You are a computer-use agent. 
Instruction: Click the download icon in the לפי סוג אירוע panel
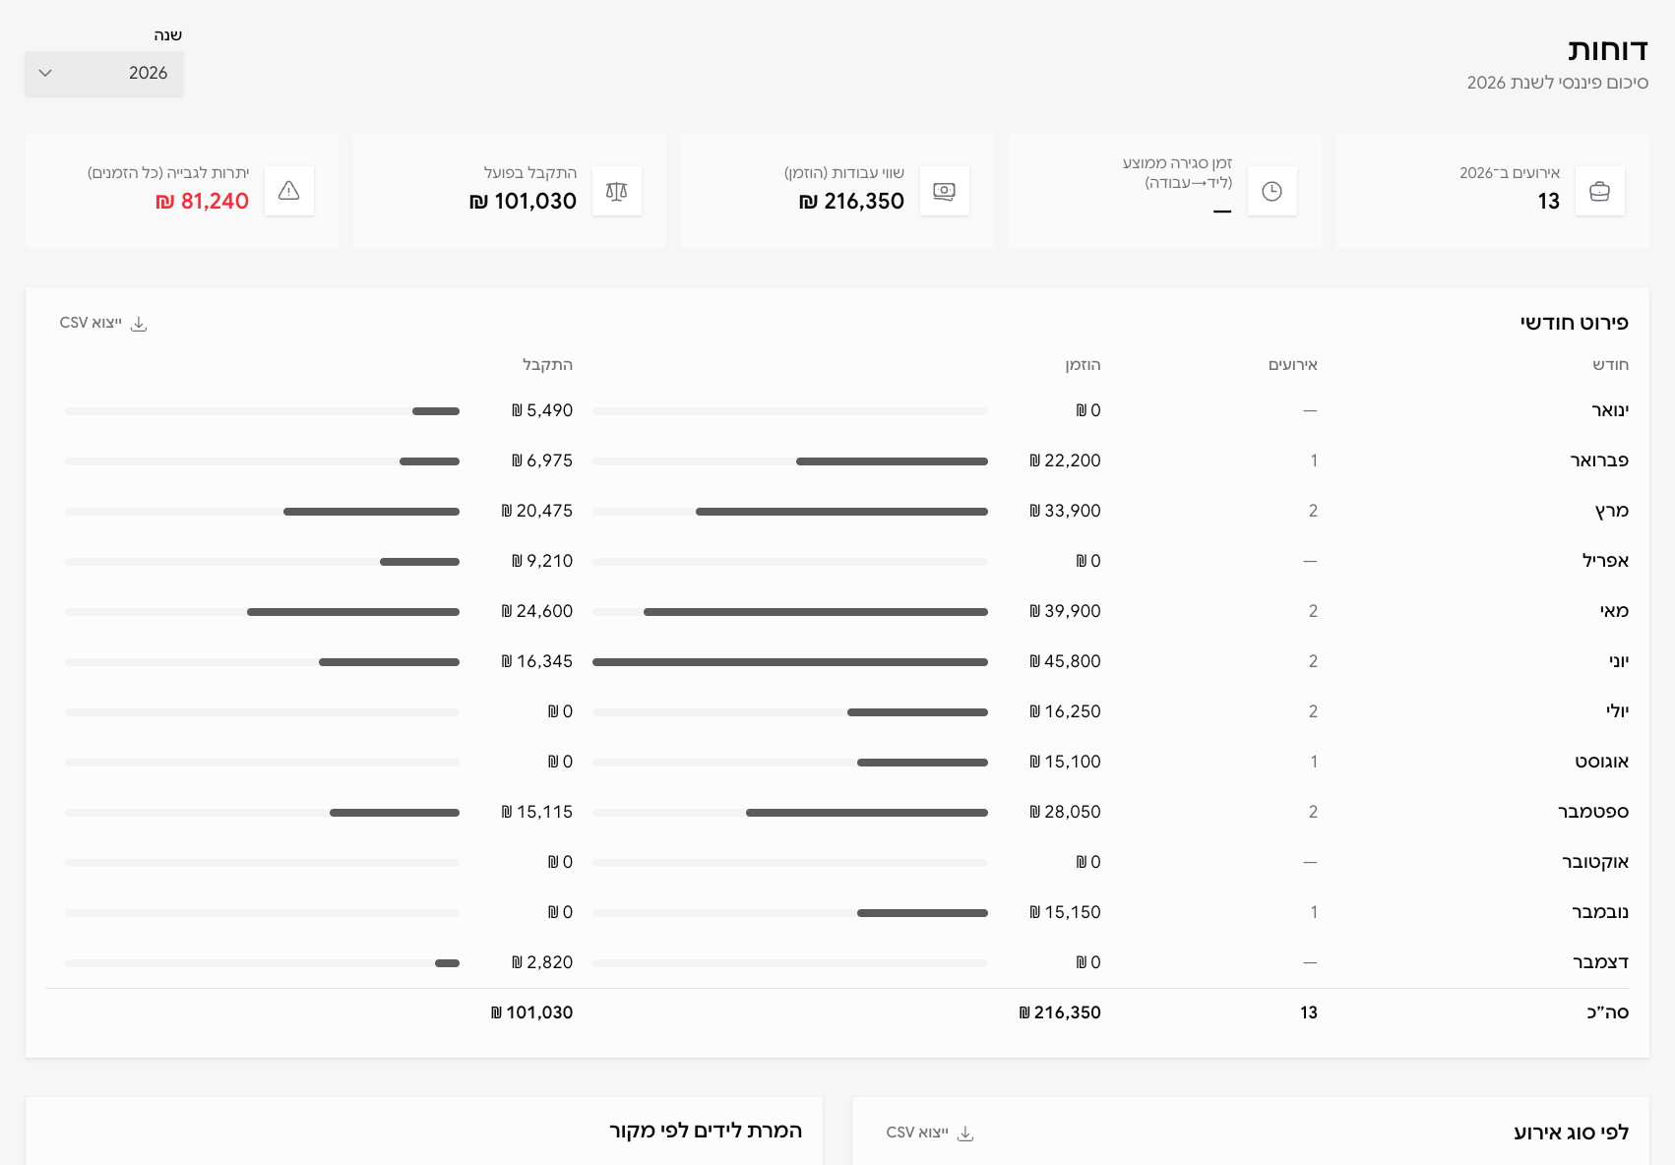(x=965, y=1134)
